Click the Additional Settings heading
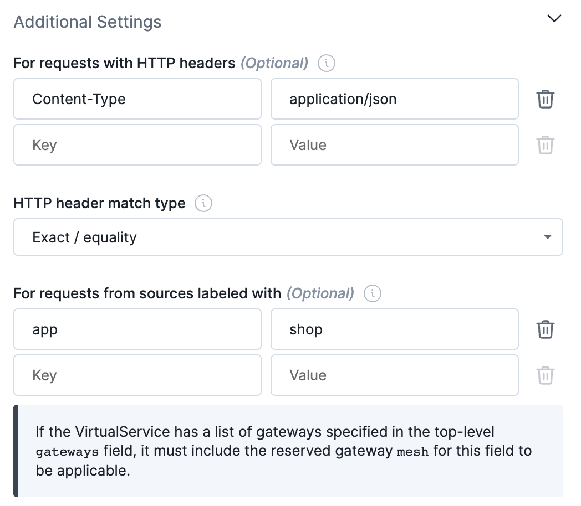The image size is (581, 506). click(88, 22)
